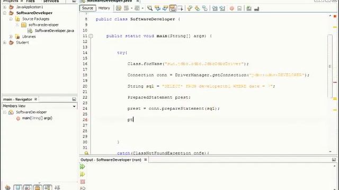
Task: Click Shift Line Right icon
Action: (x=222, y=8)
